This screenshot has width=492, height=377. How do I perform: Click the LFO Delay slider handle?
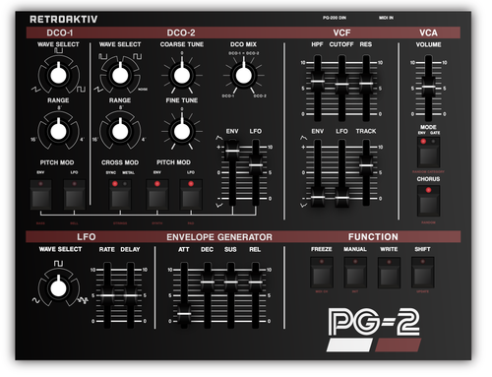pyautogui.click(x=131, y=295)
